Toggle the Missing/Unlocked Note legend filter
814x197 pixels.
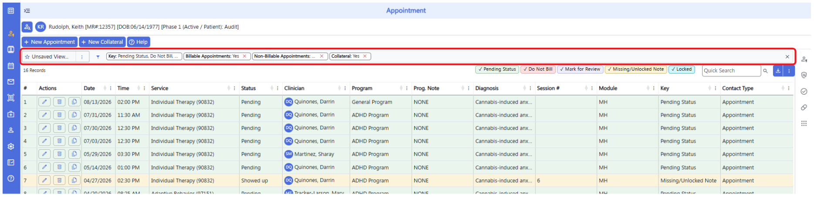[636, 69]
